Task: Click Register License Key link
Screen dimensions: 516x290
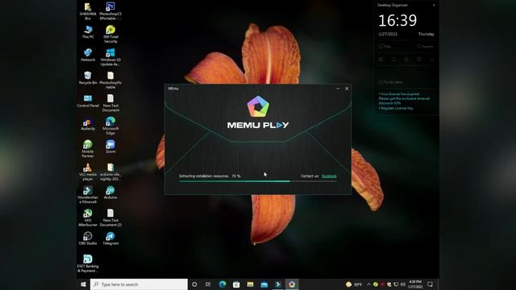Action: pos(396,108)
